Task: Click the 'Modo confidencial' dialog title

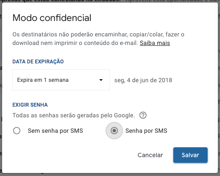Action: pyautogui.click(x=52, y=18)
